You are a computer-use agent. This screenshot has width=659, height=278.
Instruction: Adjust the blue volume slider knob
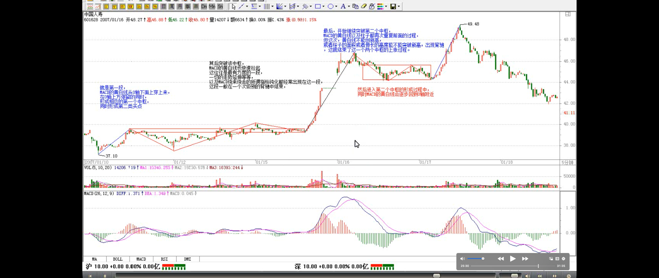pyautogui.click(x=483, y=259)
